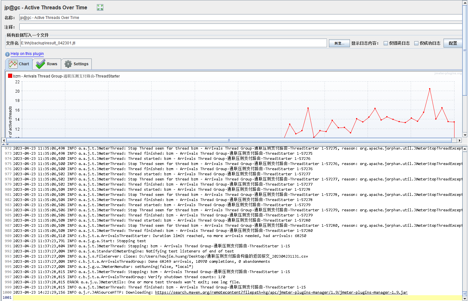Enable the 仅成功日志 checkbox
The image size is (468, 301).
point(416,43)
